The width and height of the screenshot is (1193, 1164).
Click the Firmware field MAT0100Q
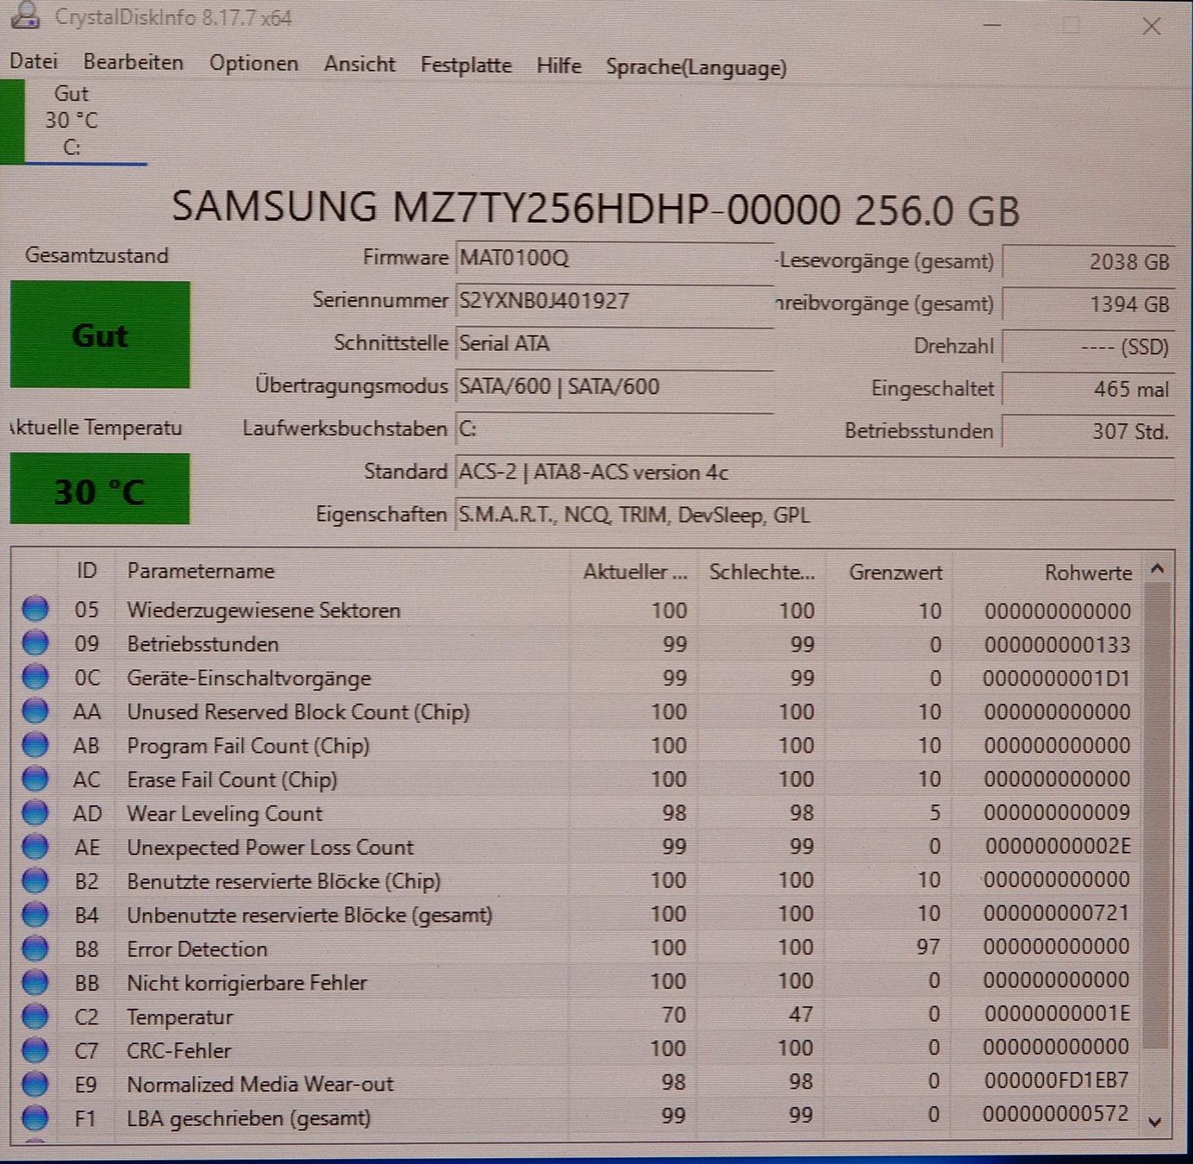click(615, 258)
